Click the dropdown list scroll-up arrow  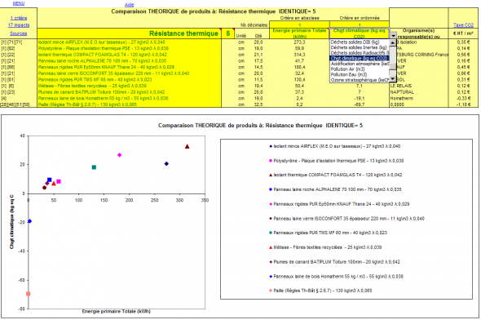pyautogui.click(x=393, y=42)
